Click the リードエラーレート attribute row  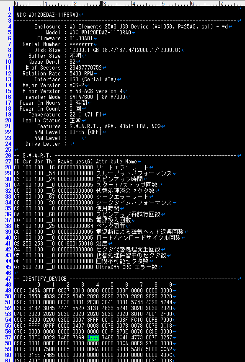click(81, 167)
